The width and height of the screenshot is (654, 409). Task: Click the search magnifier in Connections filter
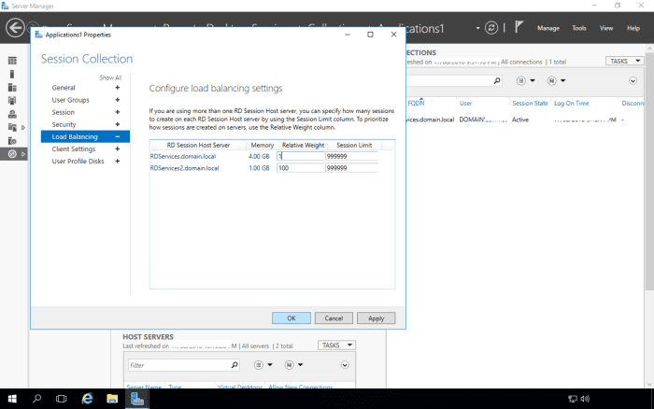tap(497, 80)
